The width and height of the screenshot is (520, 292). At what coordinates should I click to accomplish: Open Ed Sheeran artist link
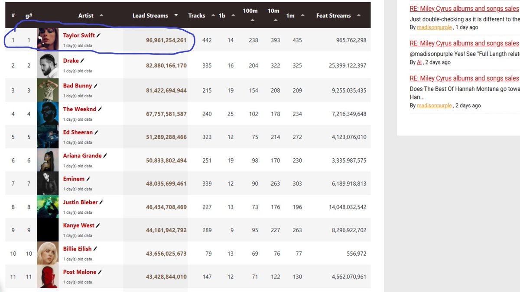[78, 132]
